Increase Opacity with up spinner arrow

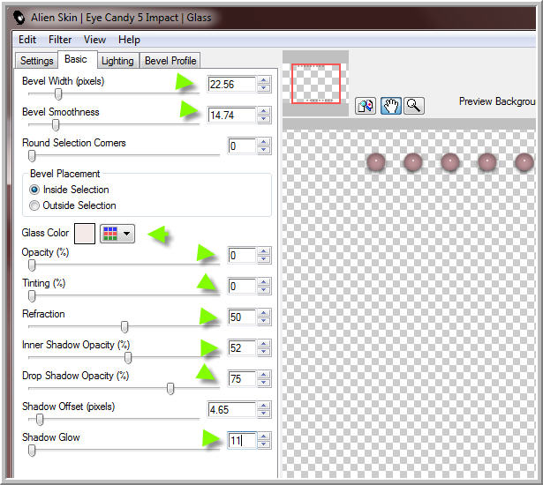tap(264, 251)
